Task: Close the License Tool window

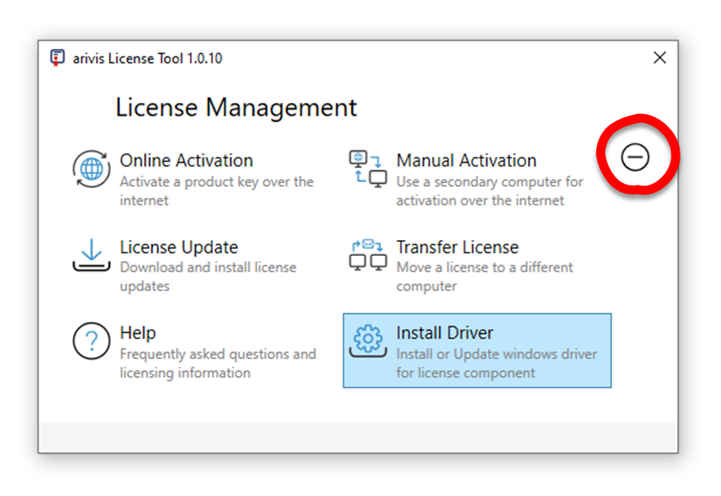Action: [659, 57]
